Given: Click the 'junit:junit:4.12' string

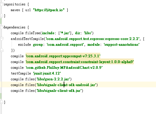Looking at the screenshot, I should (47, 73).
